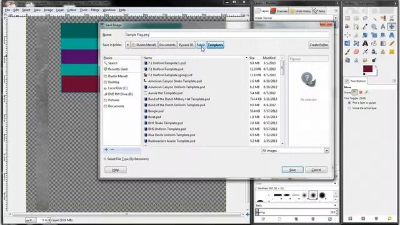Select the Rectangle Select tool

coord(347,18)
